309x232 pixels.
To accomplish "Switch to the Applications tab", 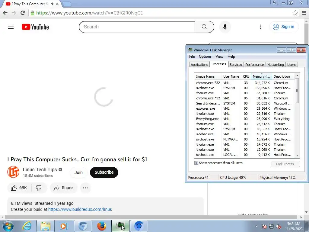I will [x=199, y=65].
